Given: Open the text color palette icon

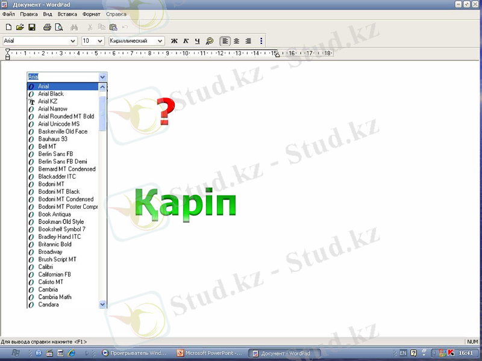Looking at the screenshot, I should coord(209,41).
